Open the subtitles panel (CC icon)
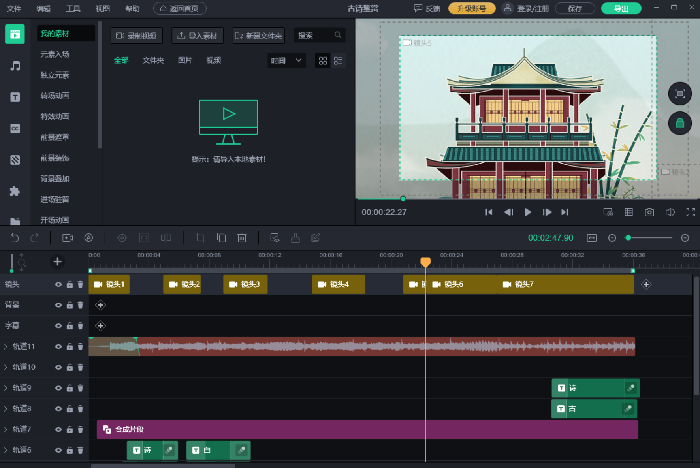Viewport: 700px width, 468px height. [15, 128]
